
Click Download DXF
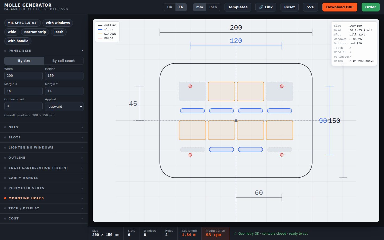pyautogui.click(x=340, y=7)
